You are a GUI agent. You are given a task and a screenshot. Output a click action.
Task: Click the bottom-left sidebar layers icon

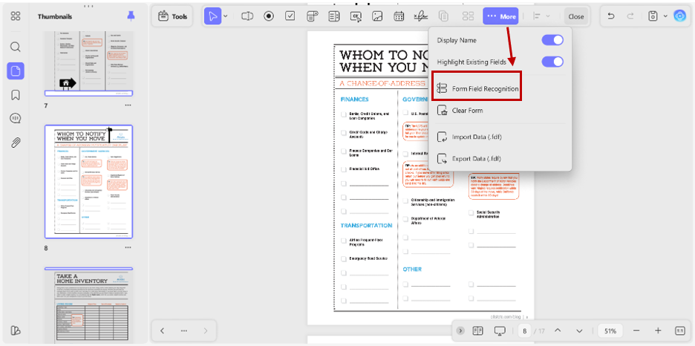16,330
